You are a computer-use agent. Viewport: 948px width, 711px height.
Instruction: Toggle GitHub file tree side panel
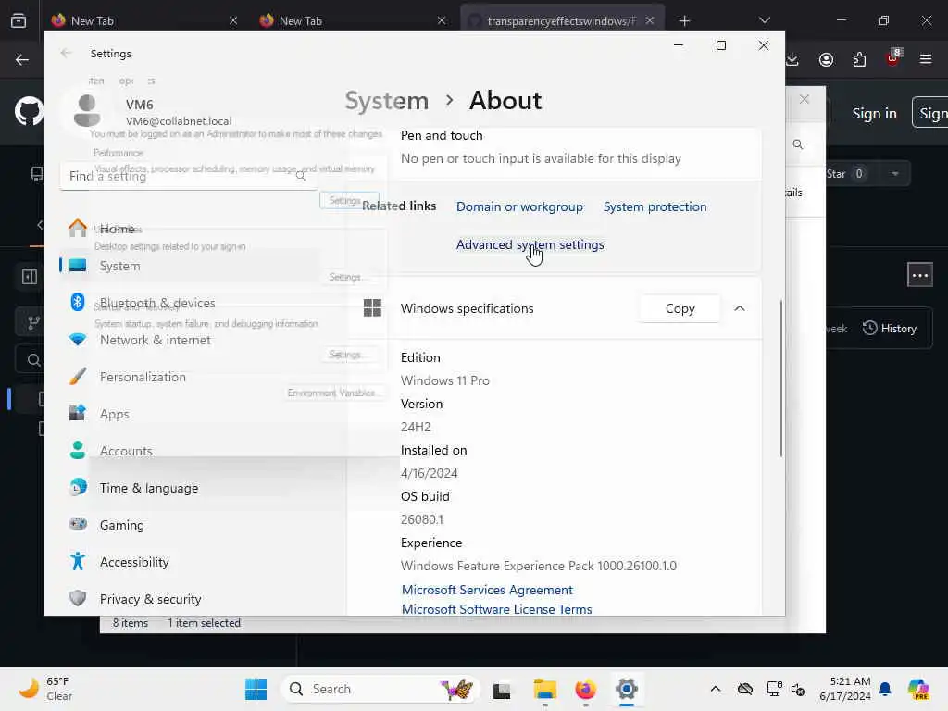coord(30,277)
